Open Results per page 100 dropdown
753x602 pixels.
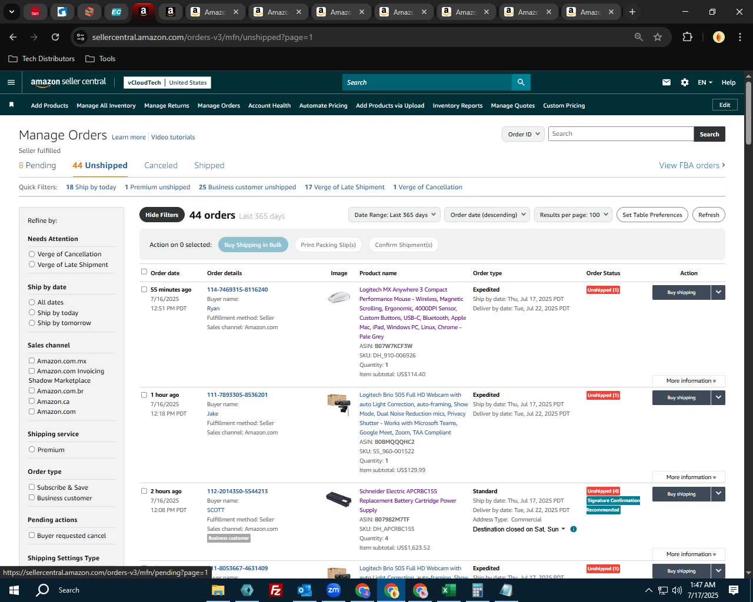pyautogui.click(x=574, y=215)
